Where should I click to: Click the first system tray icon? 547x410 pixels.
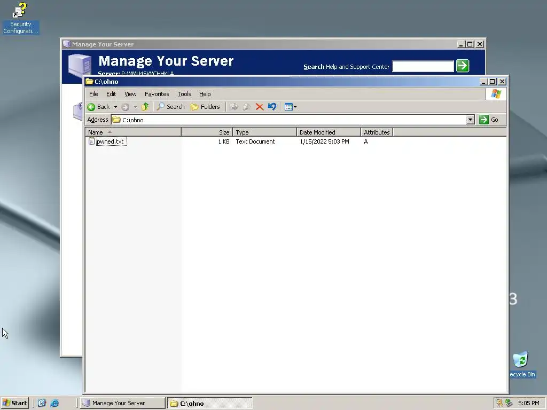pos(499,403)
